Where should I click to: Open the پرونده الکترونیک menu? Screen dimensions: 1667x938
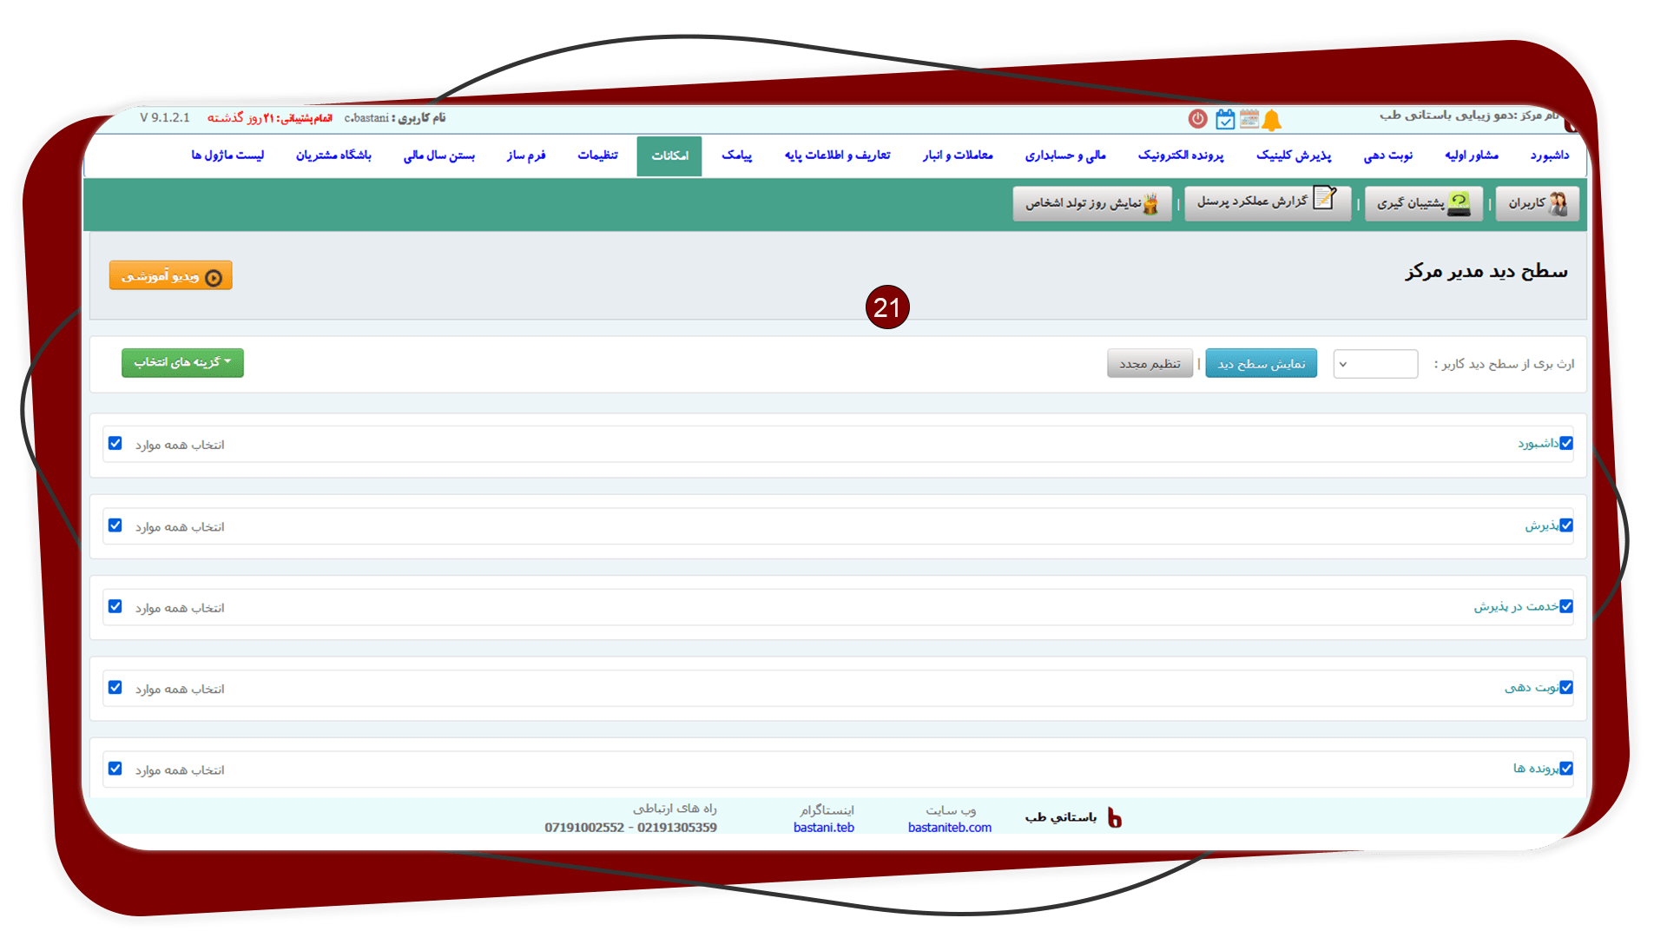point(1181,155)
